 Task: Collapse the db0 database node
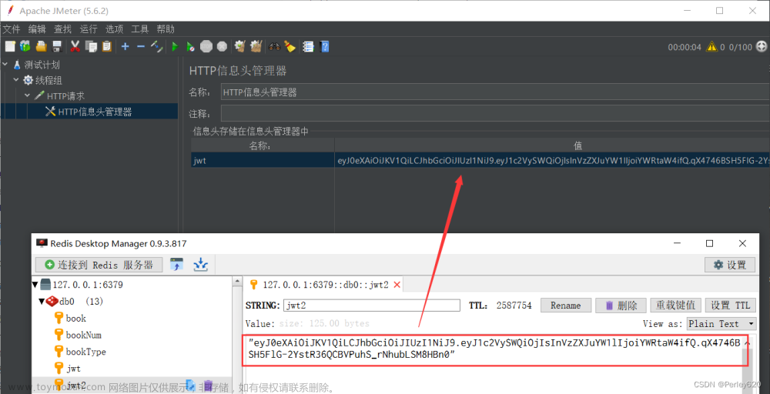click(x=42, y=301)
